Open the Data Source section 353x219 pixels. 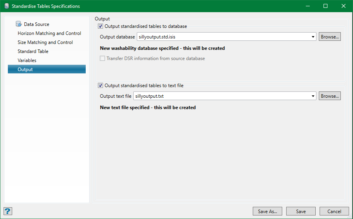[x=36, y=24]
